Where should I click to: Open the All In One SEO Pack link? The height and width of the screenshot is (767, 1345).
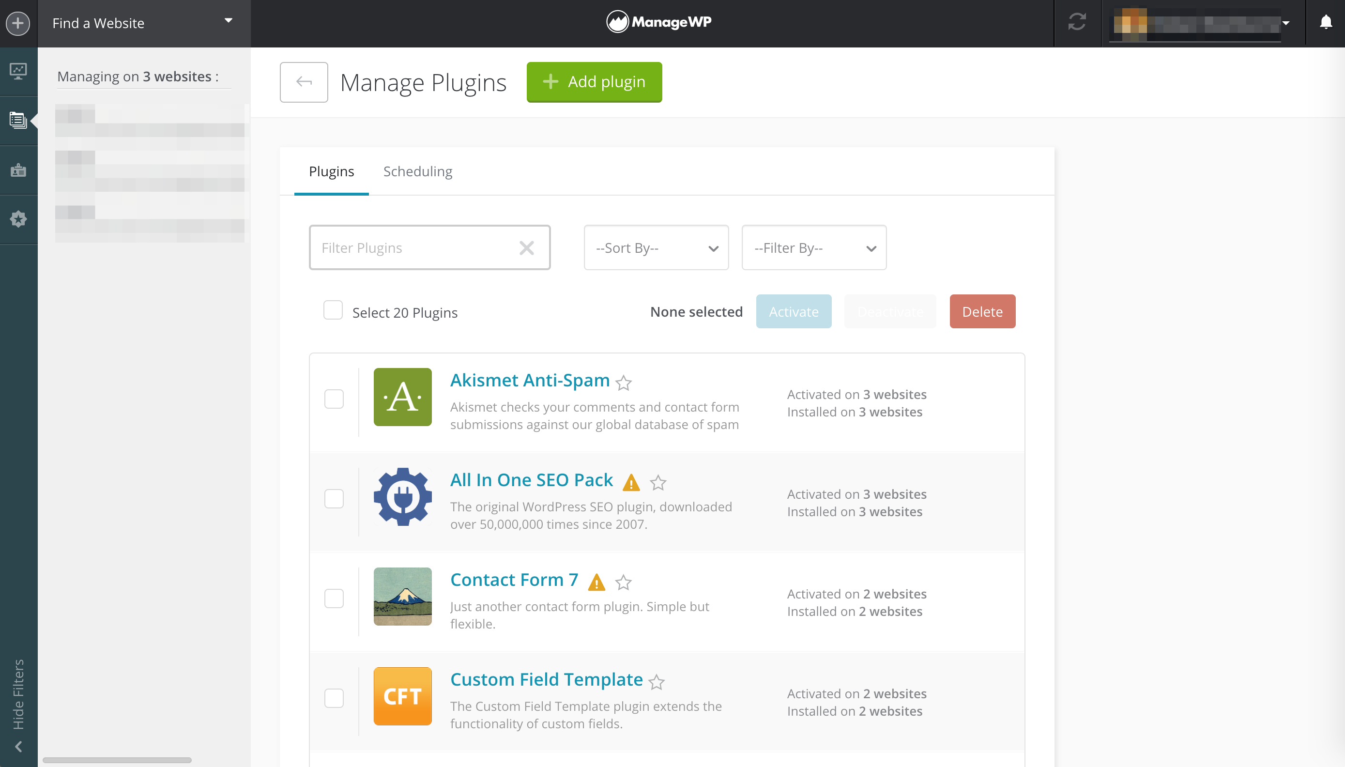click(531, 480)
